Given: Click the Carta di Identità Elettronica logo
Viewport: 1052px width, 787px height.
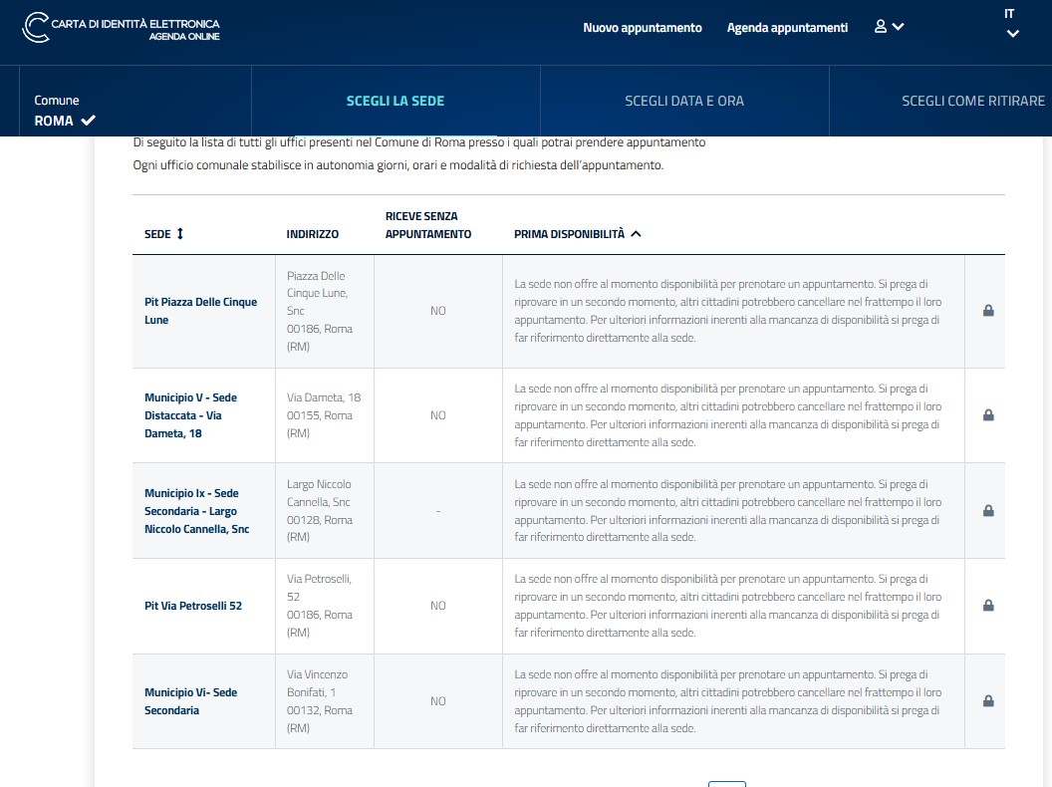Looking at the screenshot, I should (121, 28).
